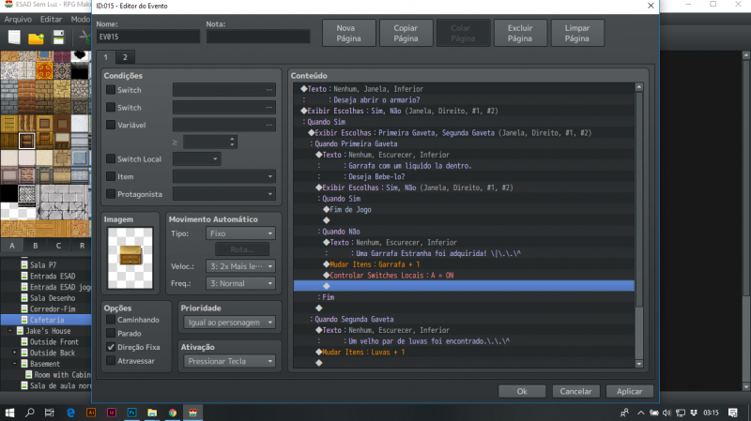The height and width of the screenshot is (421, 751).
Task: Show hidden tray icons chevron
Action: 640,413
